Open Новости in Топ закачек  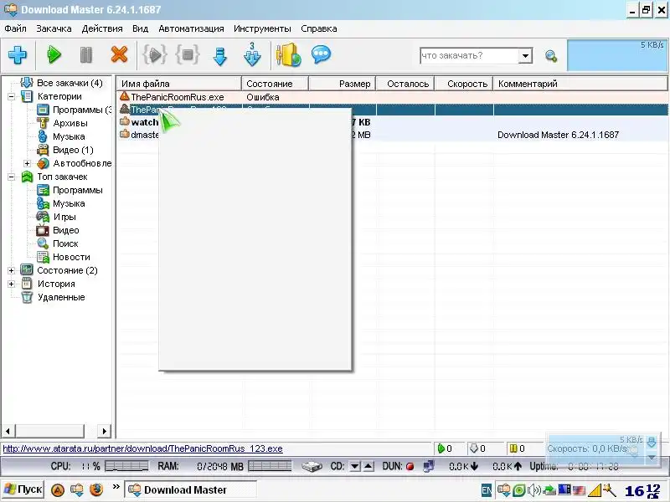click(x=71, y=257)
